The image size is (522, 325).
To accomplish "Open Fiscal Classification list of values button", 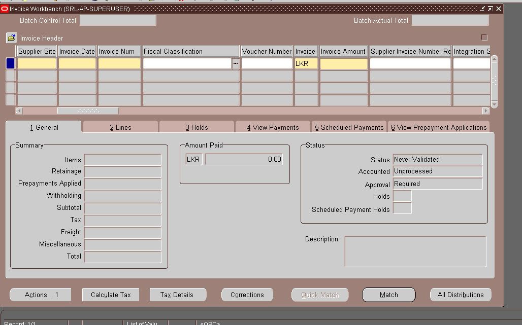I will tap(236, 63).
